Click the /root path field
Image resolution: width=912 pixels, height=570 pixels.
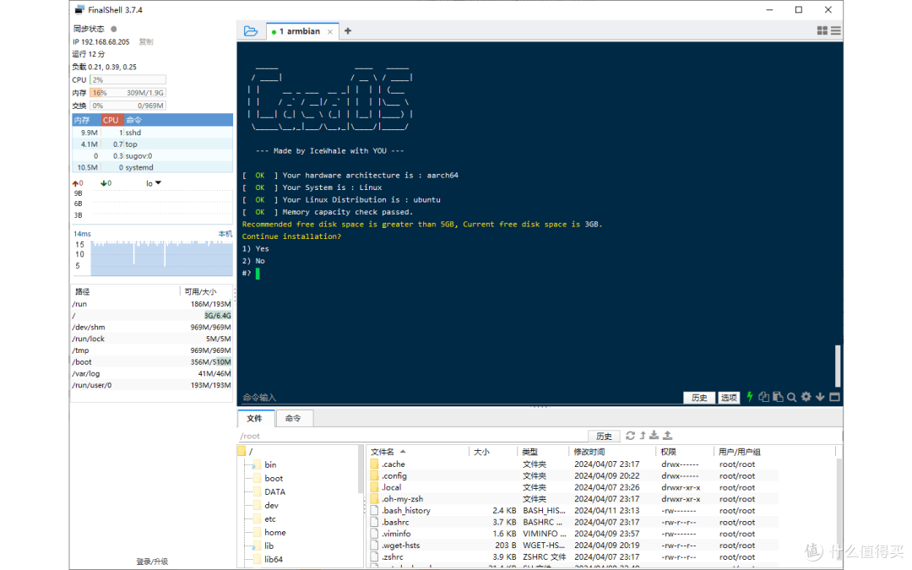point(412,437)
